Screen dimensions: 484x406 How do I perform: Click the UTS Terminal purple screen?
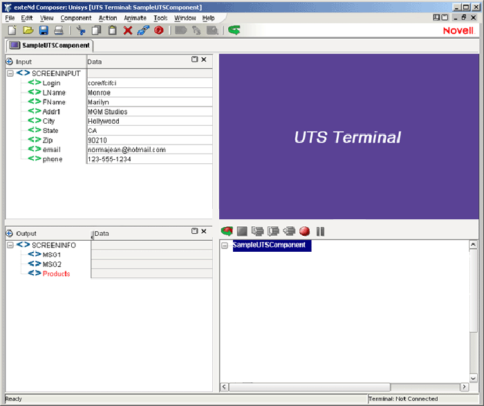[348, 137]
